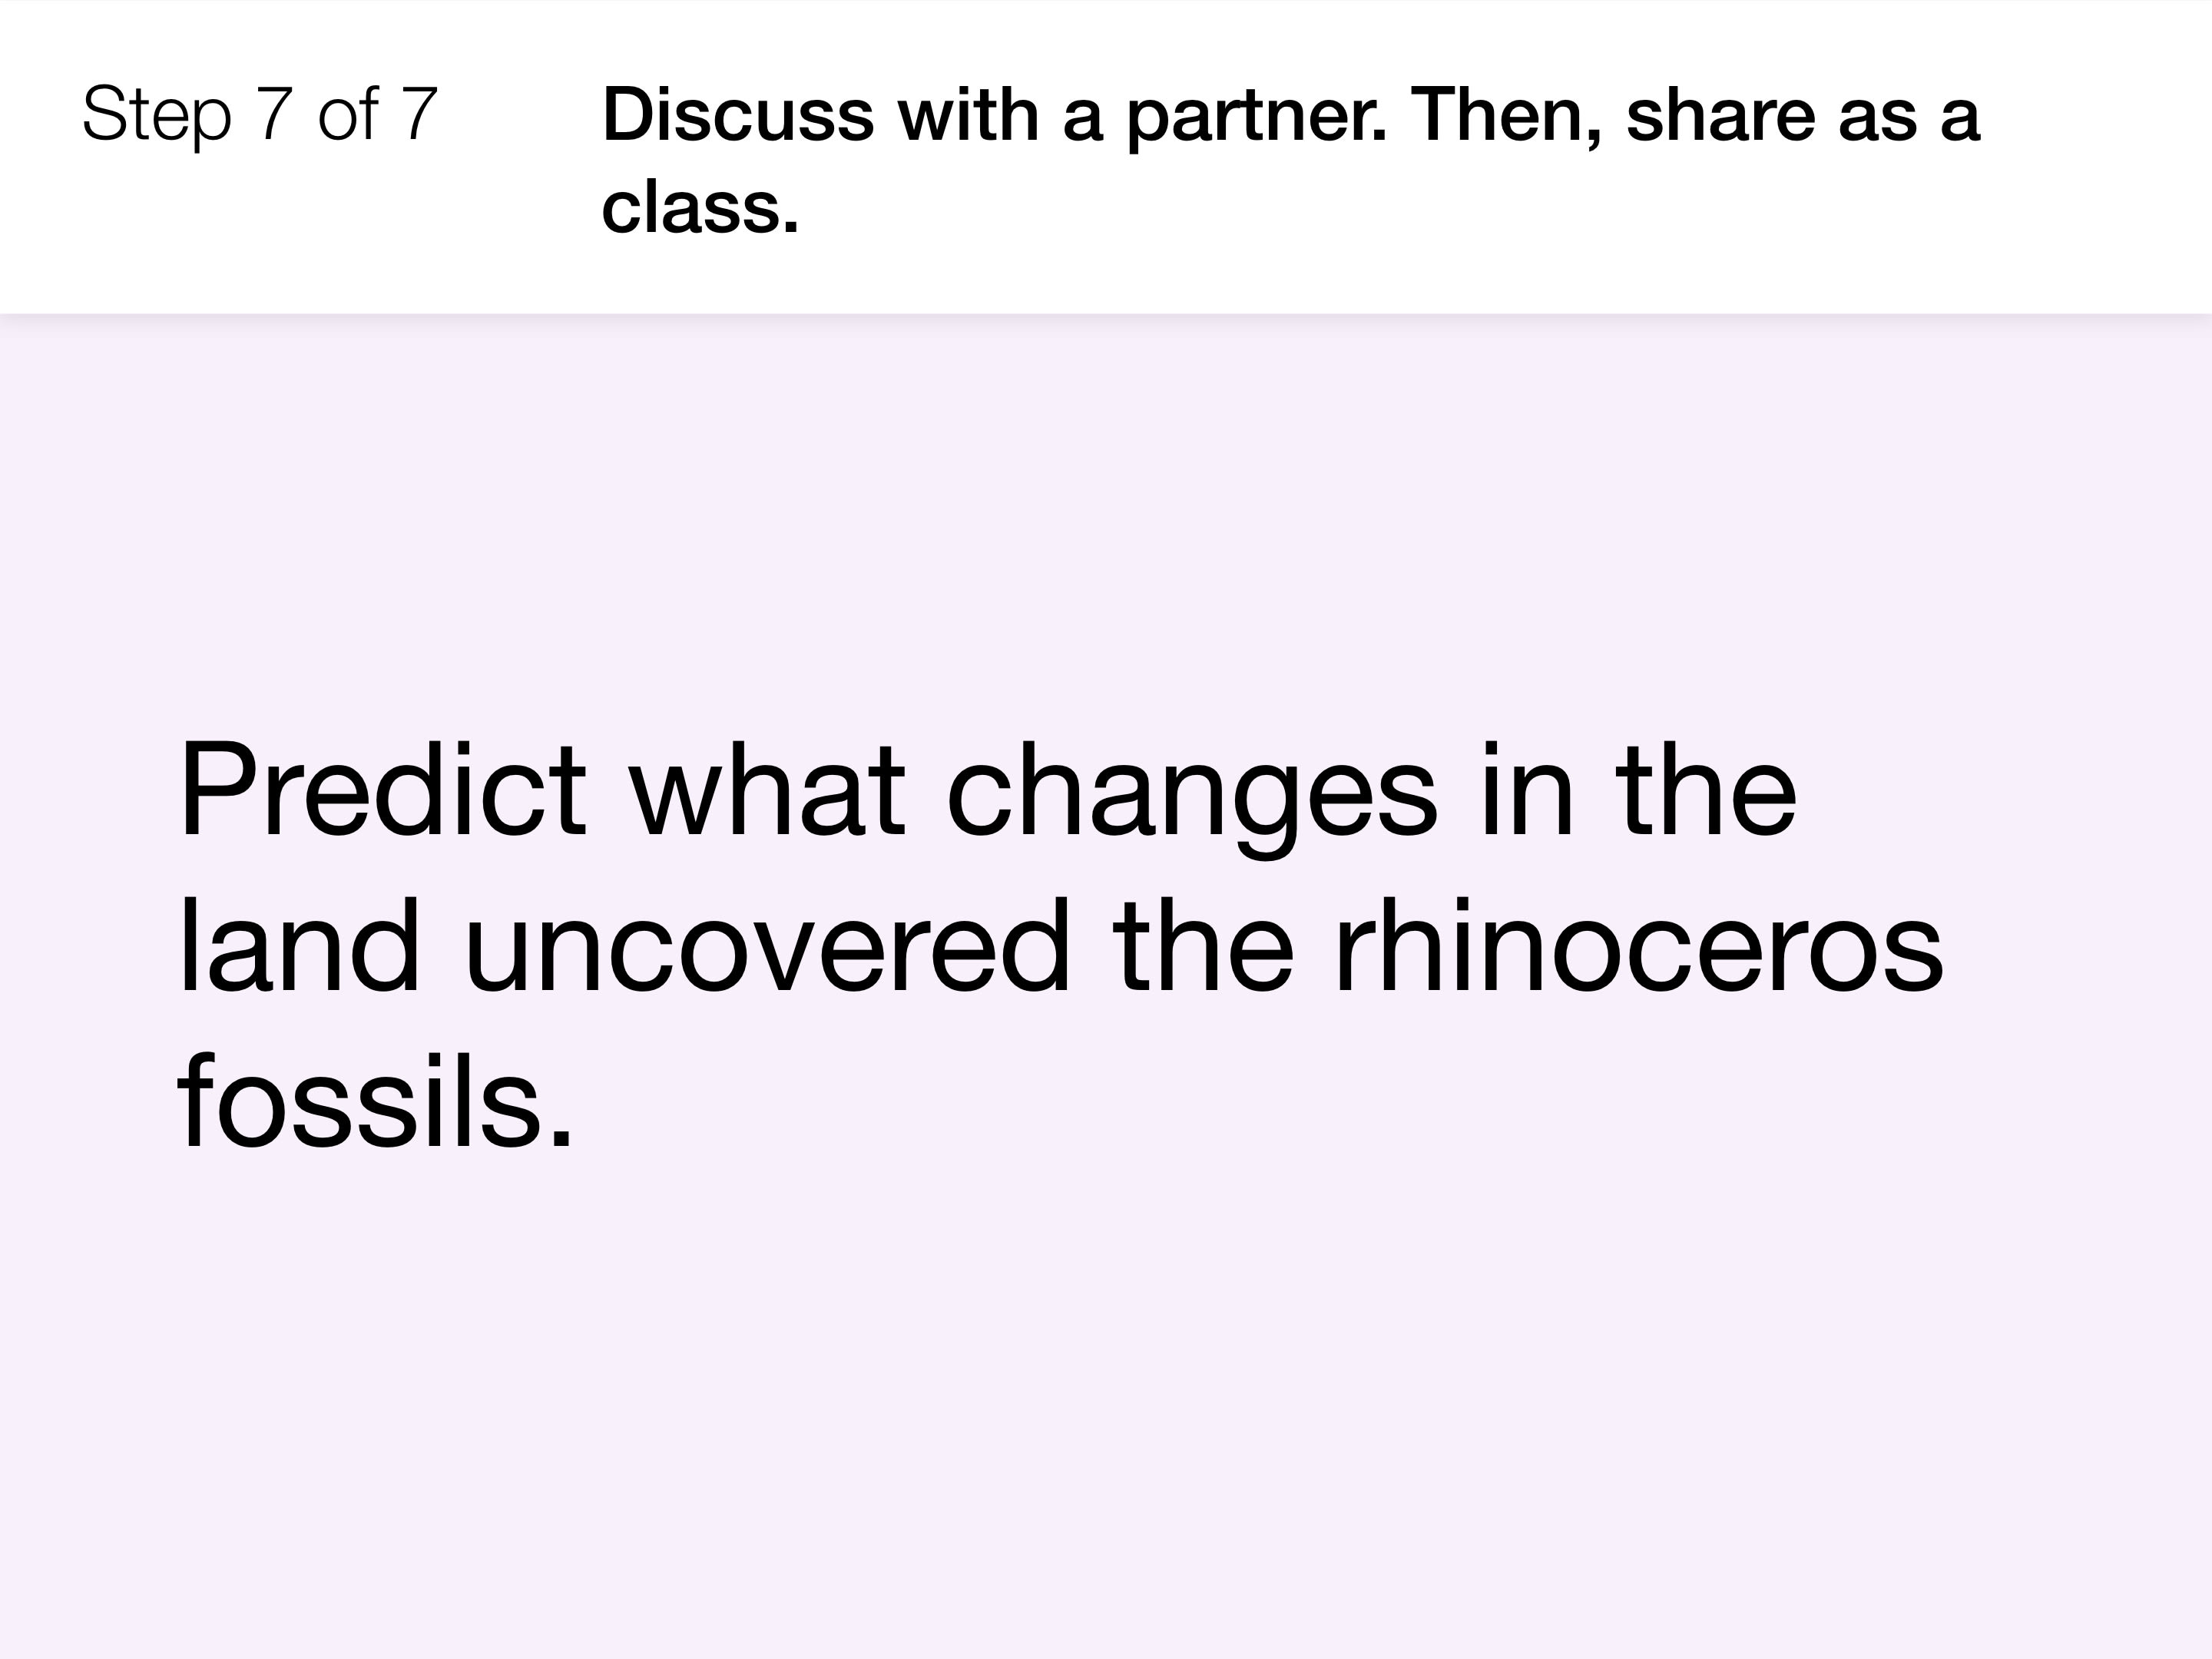Click the word "Discuss" in the header
Image resolution: width=2212 pixels, height=1659 pixels.
(x=738, y=115)
